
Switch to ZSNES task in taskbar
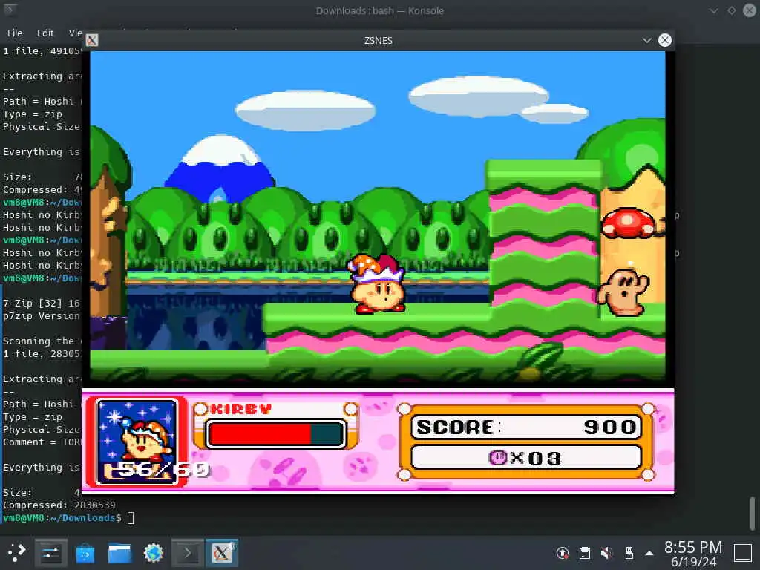[x=221, y=552]
